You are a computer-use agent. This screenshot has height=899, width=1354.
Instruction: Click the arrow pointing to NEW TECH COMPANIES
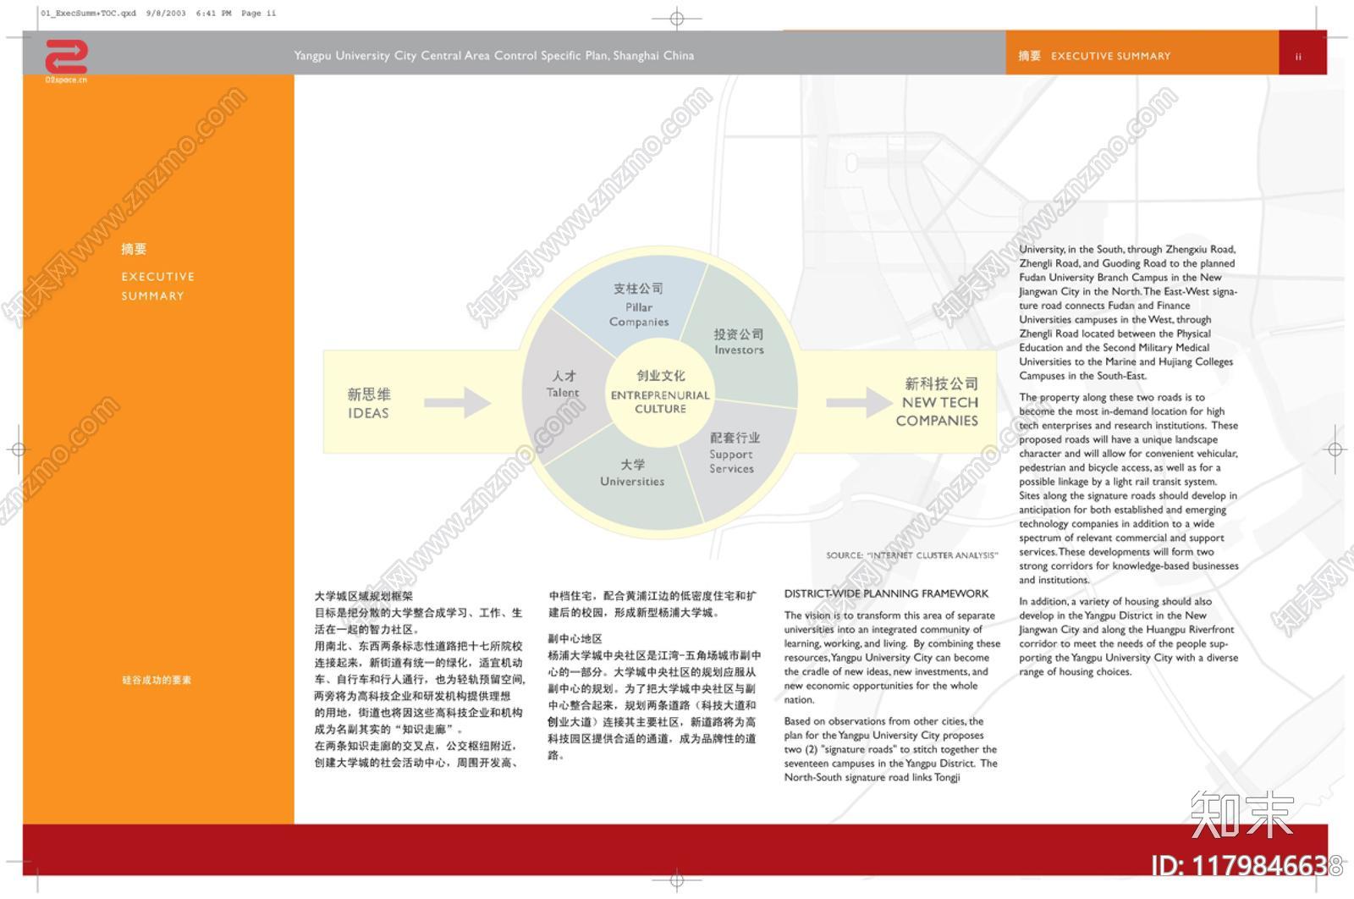pyautogui.click(x=859, y=402)
